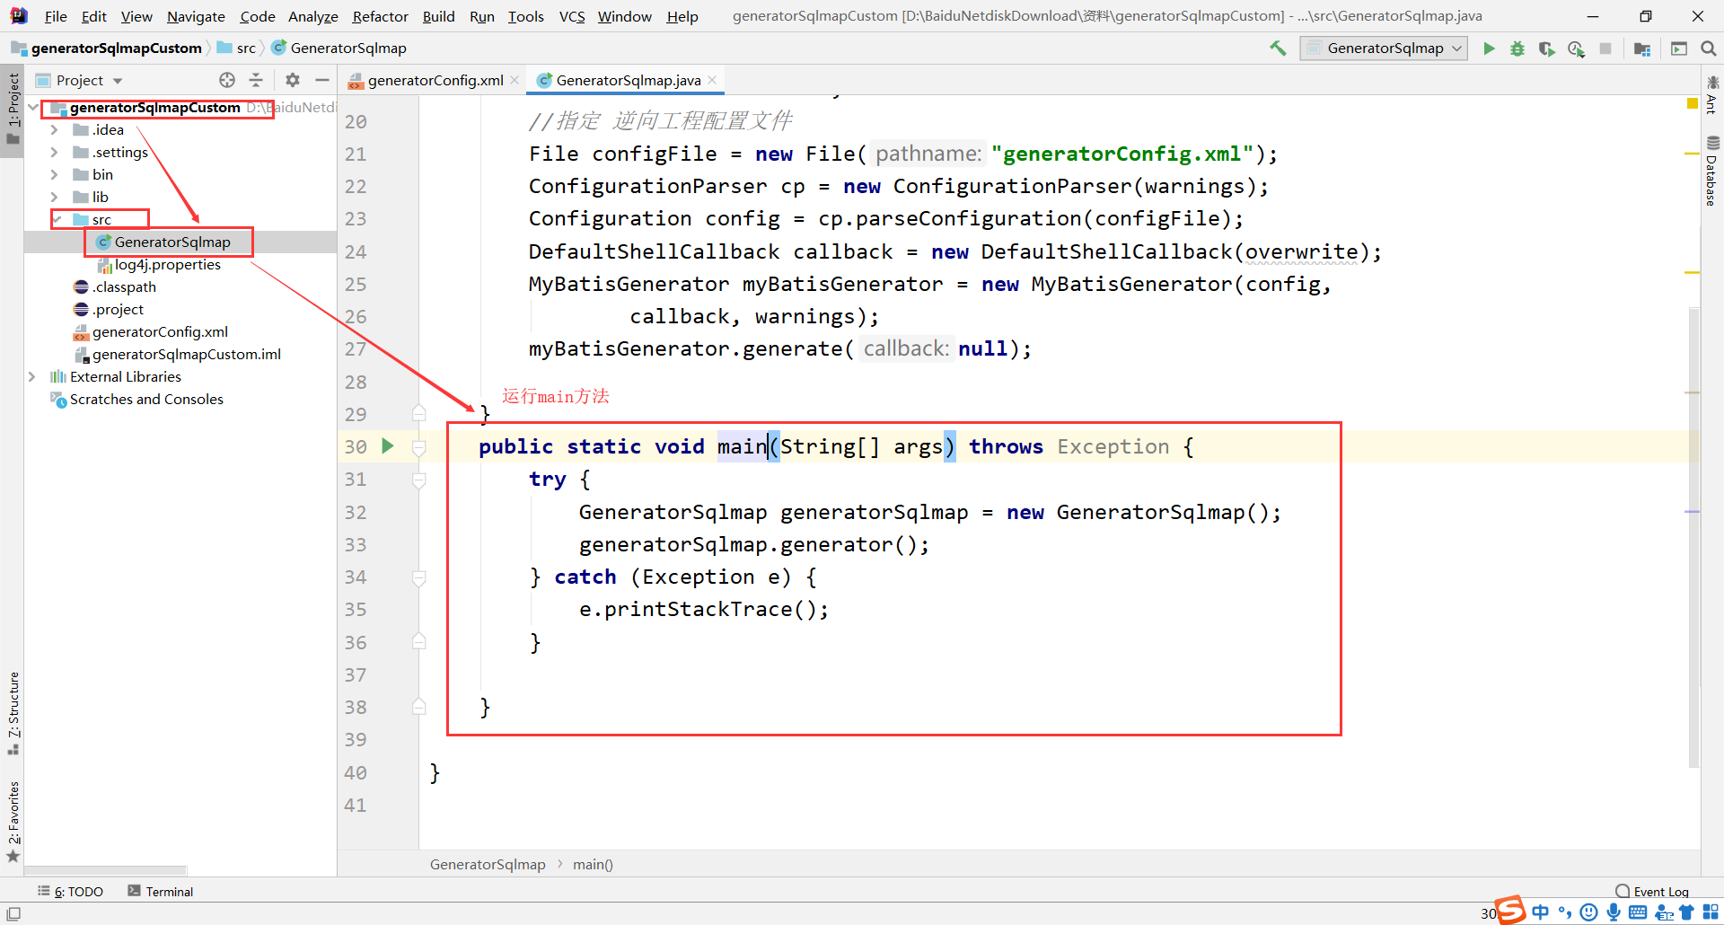1724x925 pixels.
Task: Click main() breadcrumb at editor bottom
Action: click(593, 864)
